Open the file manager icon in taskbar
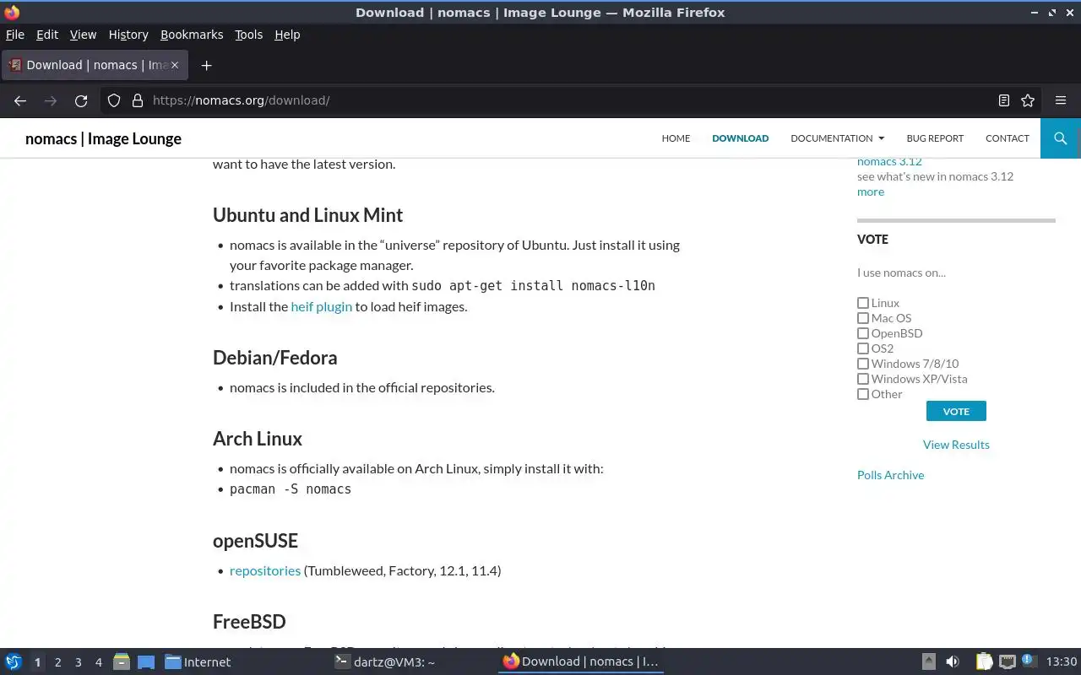The height and width of the screenshot is (675, 1081). point(122,661)
